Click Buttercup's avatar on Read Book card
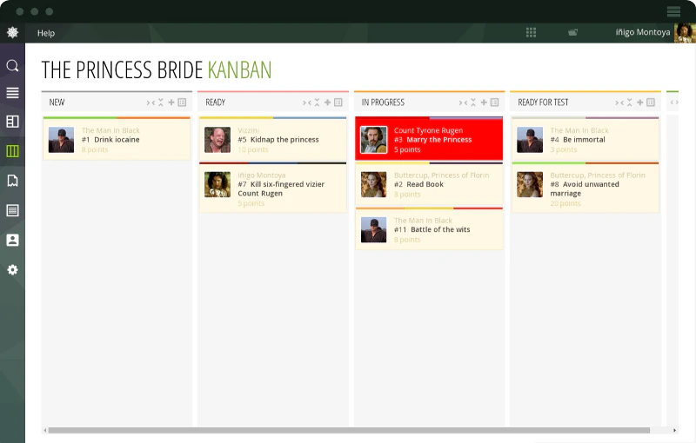Viewport: 696px width, 443px height. click(x=374, y=185)
